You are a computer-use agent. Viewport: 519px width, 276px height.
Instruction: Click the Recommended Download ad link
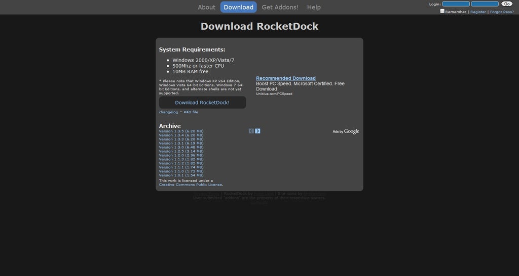pyautogui.click(x=286, y=78)
